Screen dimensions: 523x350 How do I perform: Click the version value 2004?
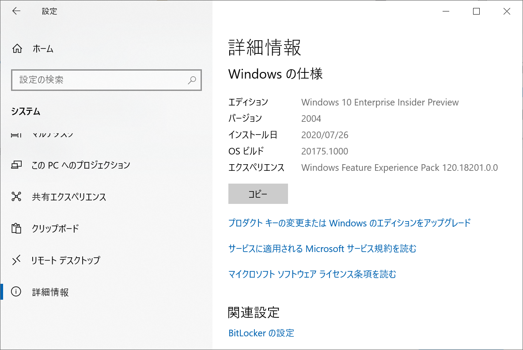tap(311, 119)
